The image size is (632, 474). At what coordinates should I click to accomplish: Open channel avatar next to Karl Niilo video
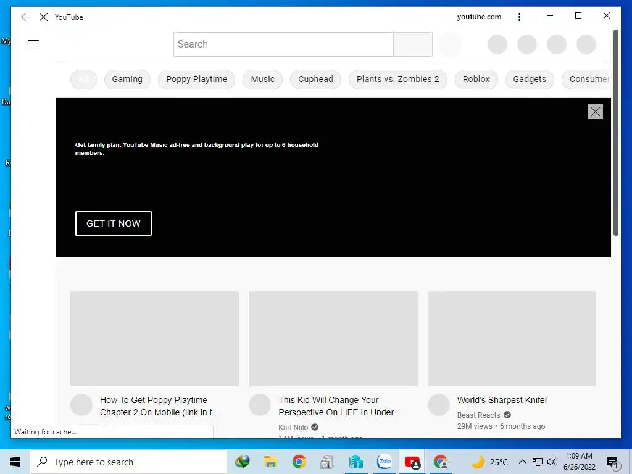[260, 405]
